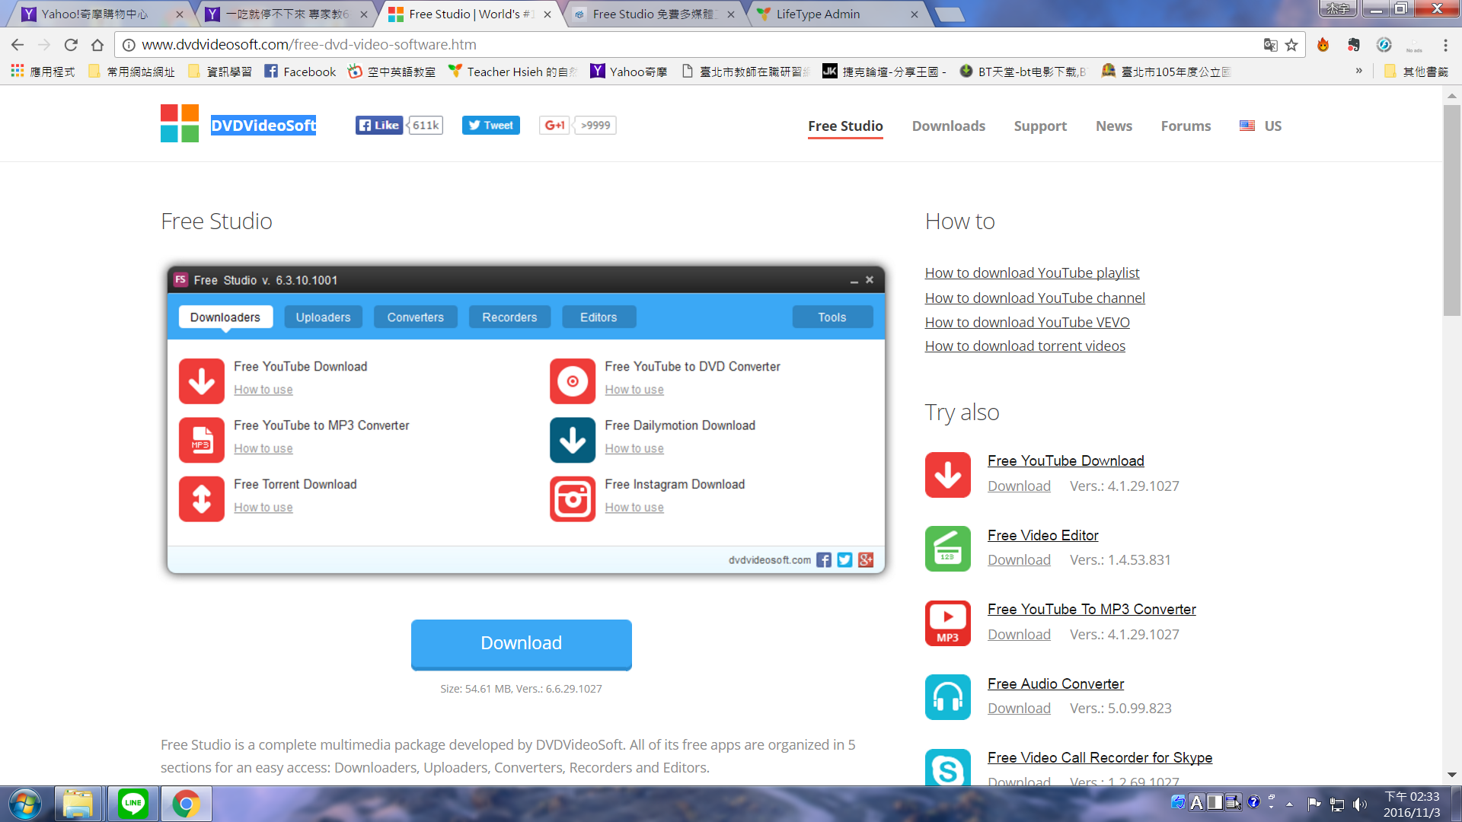
Task: Reload the page with the refresh icon
Action: click(71, 45)
